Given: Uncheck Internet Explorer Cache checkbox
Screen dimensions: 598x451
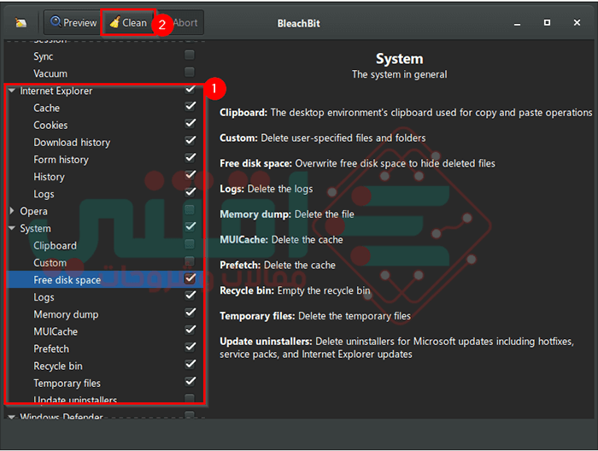Looking at the screenshot, I should click(x=190, y=107).
